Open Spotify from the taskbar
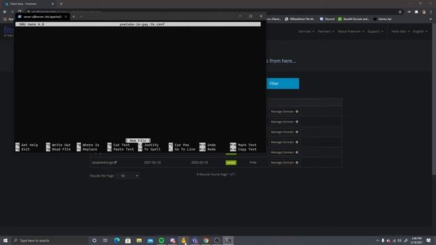Screen dimensions: 436x245 click(161, 240)
